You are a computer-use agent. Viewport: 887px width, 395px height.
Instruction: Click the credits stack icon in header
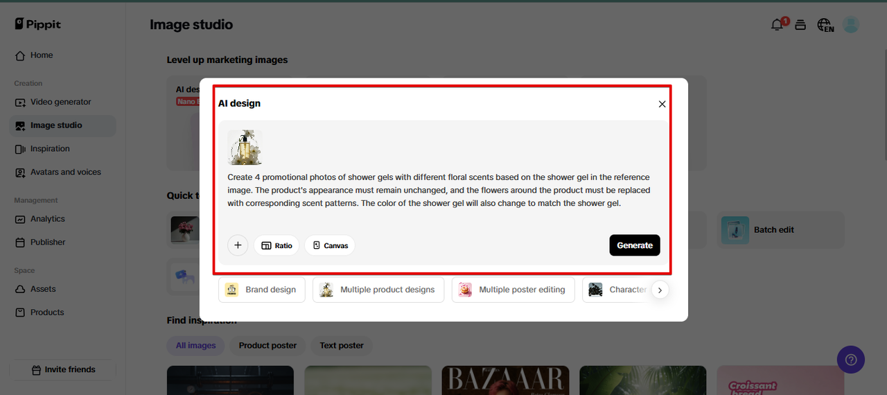click(x=800, y=25)
